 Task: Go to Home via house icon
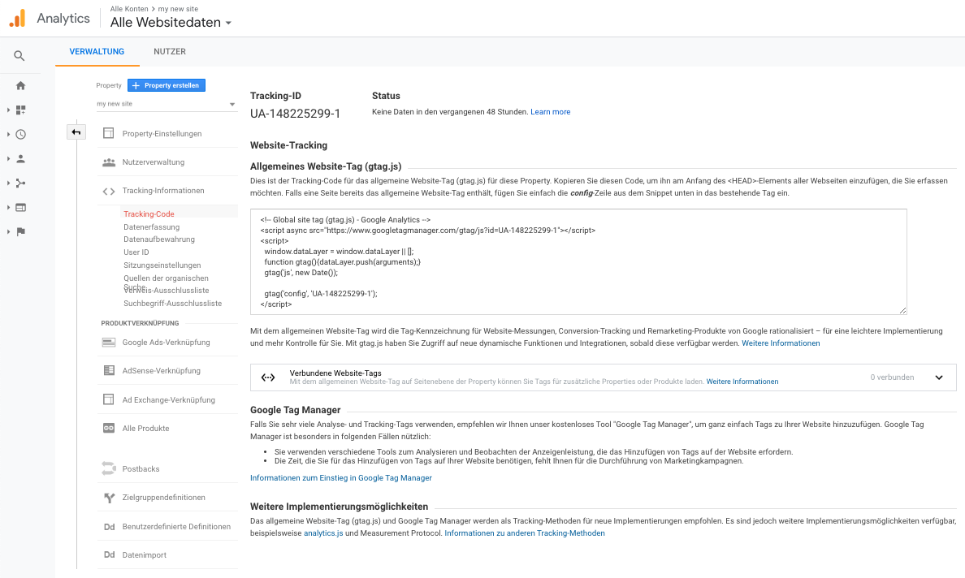(x=20, y=85)
